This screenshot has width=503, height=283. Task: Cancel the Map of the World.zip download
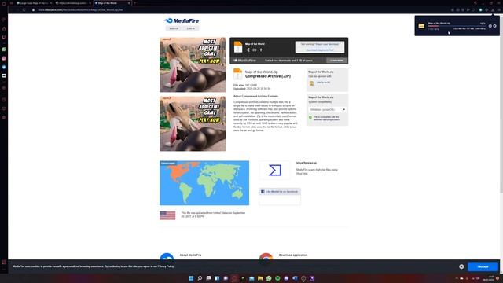coord(494,26)
